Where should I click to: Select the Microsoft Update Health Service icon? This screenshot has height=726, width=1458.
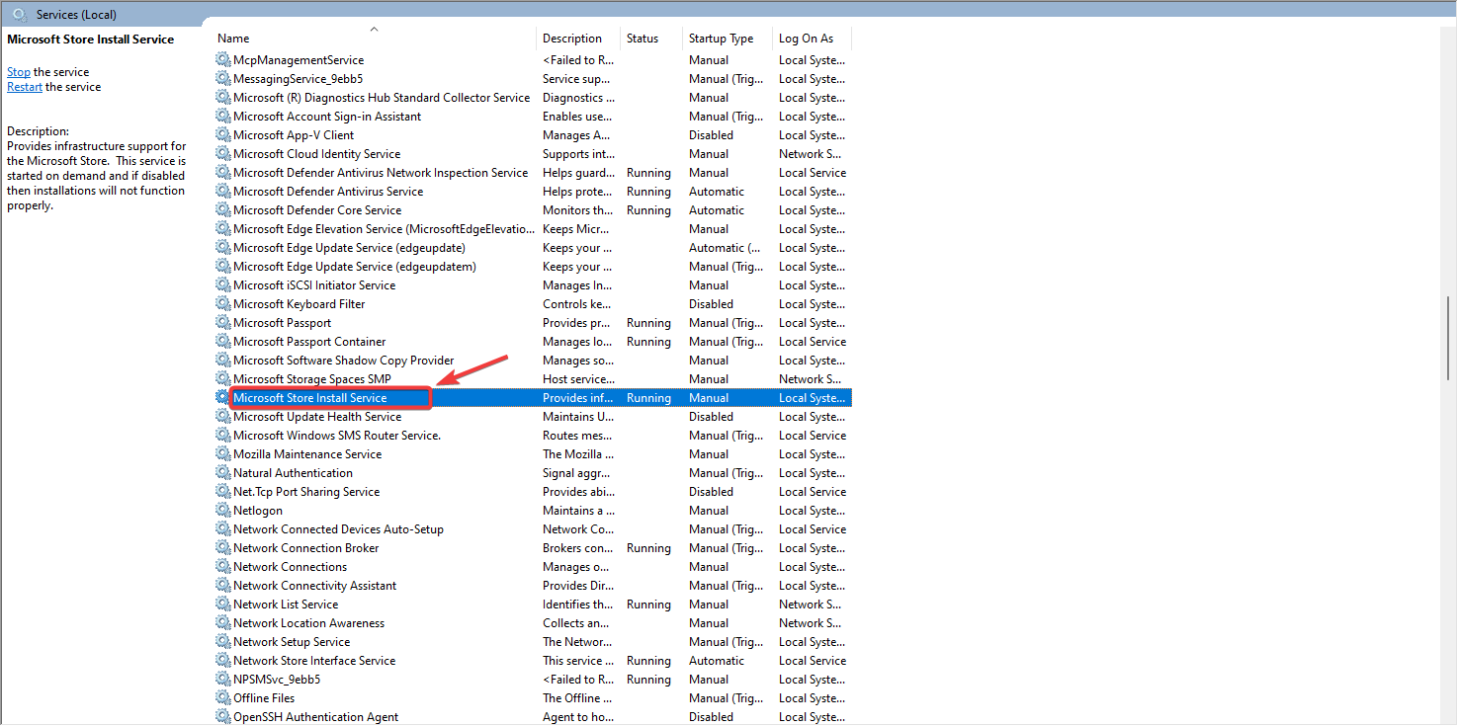pyautogui.click(x=223, y=417)
